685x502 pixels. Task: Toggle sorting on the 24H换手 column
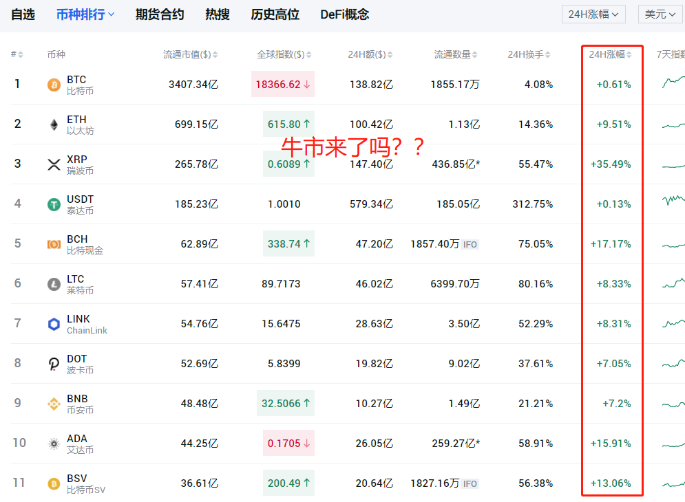click(528, 54)
